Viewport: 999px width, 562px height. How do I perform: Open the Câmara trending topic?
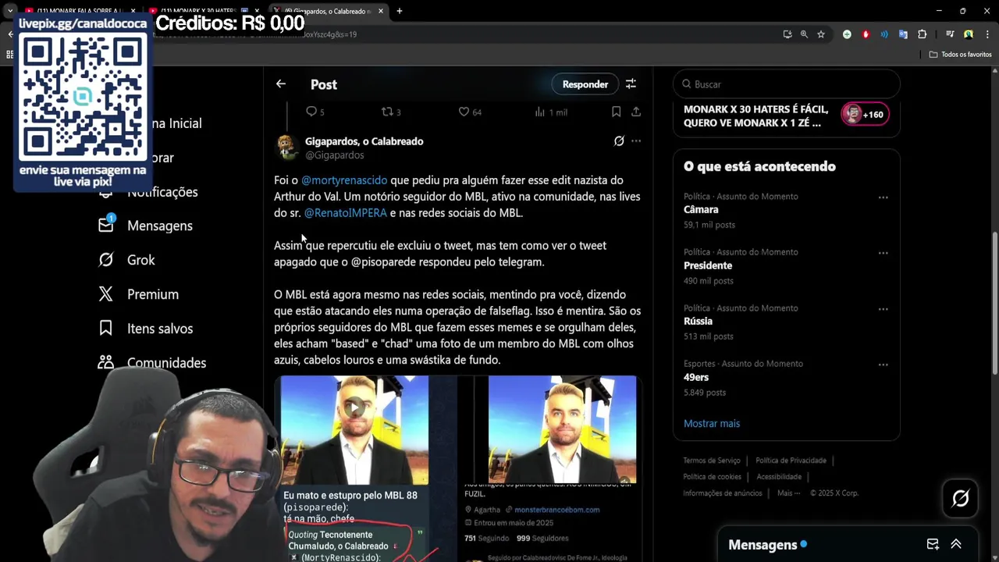pyautogui.click(x=701, y=210)
